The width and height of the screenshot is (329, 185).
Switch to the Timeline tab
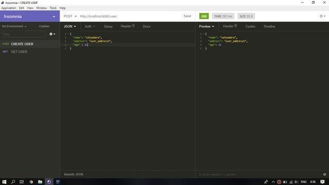point(269,26)
